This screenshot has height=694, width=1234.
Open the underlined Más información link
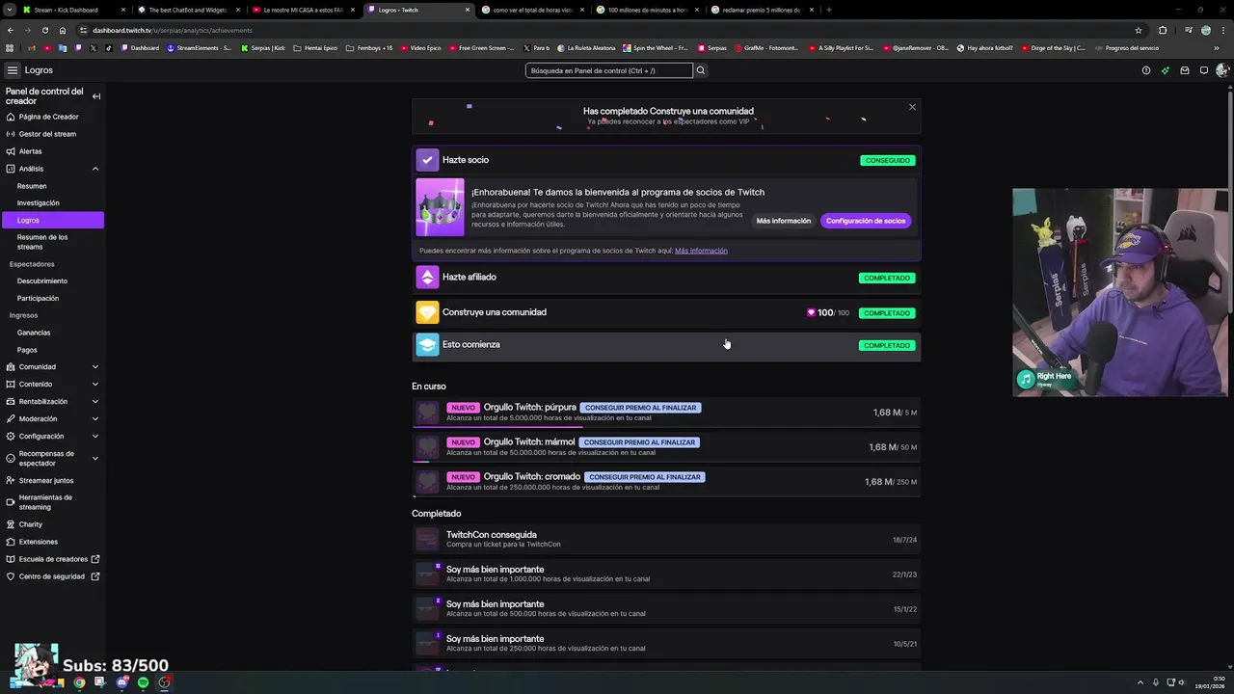[x=701, y=251]
